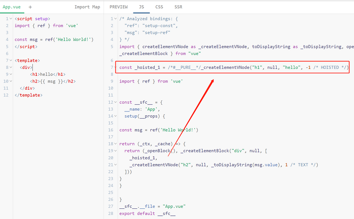354x219 pixels.
Task: Click the closing </div> tag in source
Action: click(27, 88)
